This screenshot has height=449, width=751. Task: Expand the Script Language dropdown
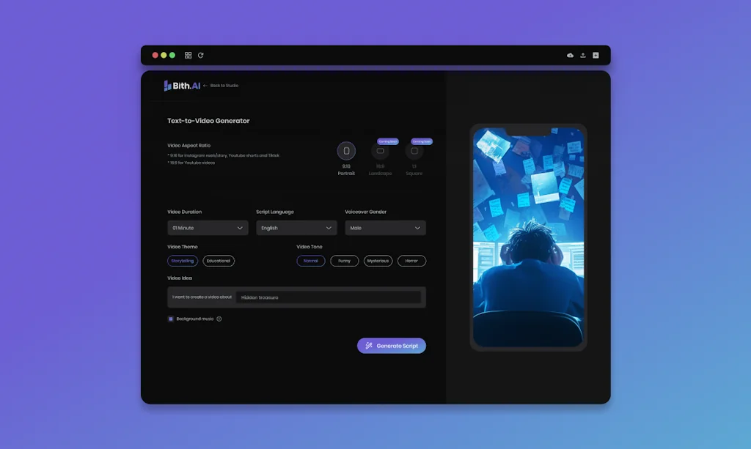(296, 228)
